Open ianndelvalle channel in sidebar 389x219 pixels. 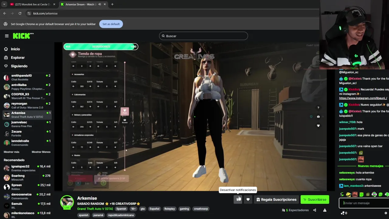click(27, 143)
